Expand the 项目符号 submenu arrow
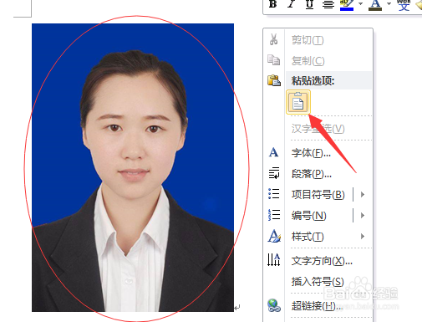Viewport: 422px width, 322px height. click(363, 194)
